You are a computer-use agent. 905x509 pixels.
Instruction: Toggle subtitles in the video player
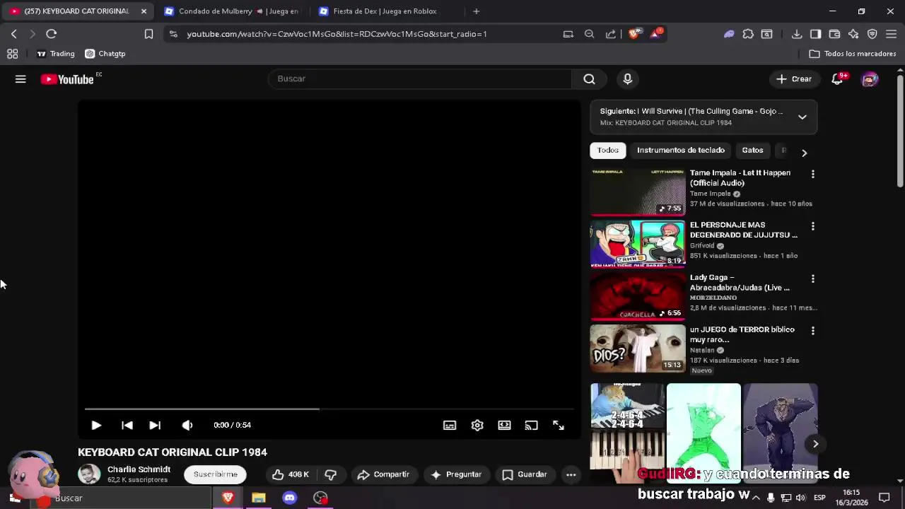coord(450,425)
